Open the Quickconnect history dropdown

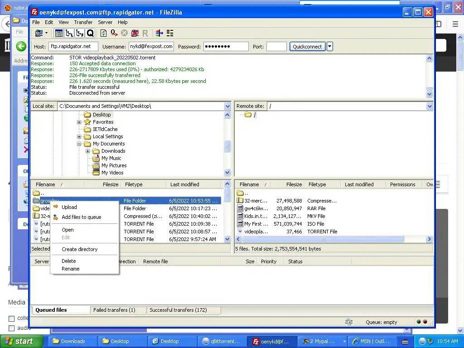330,47
